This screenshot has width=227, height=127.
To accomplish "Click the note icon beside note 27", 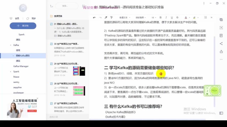I will (51, 103).
